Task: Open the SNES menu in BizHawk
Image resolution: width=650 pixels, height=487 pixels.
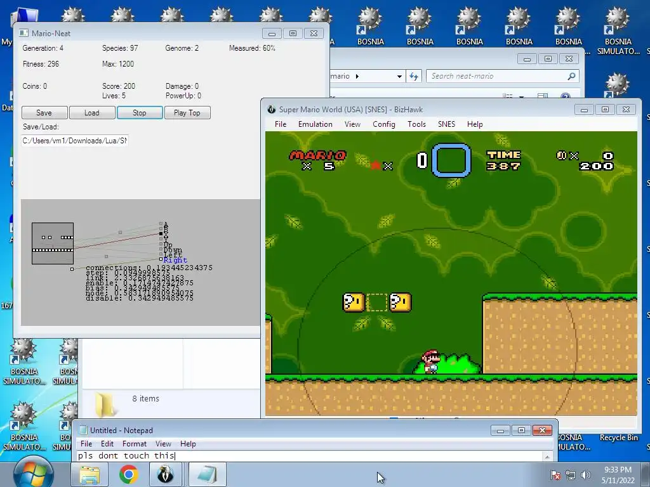Action: tap(446, 124)
